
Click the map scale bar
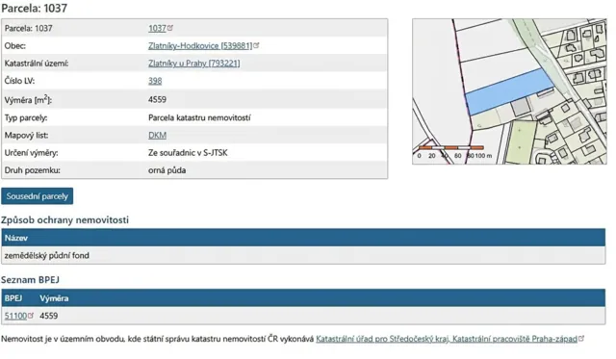451,147
